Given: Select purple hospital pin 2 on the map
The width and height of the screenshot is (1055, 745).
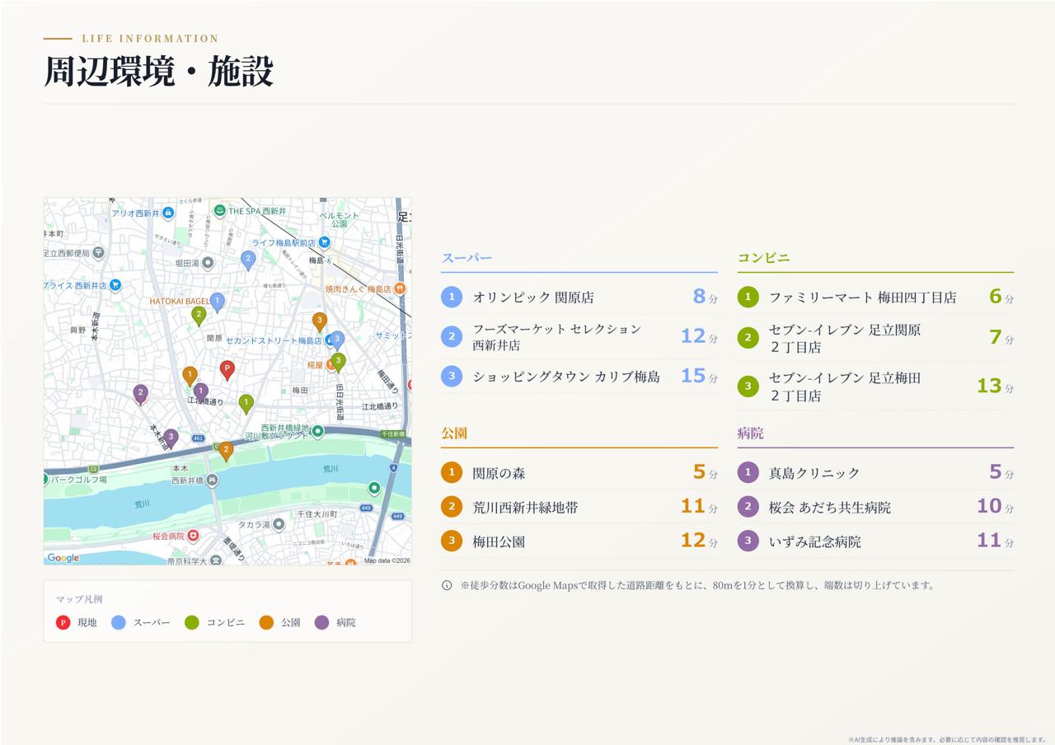Looking at the screenshot, I should click(141, 395).
